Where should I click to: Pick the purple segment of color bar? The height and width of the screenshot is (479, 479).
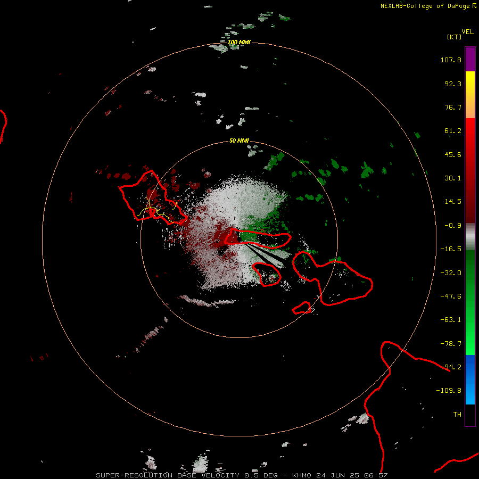click(x=470, y=59)
